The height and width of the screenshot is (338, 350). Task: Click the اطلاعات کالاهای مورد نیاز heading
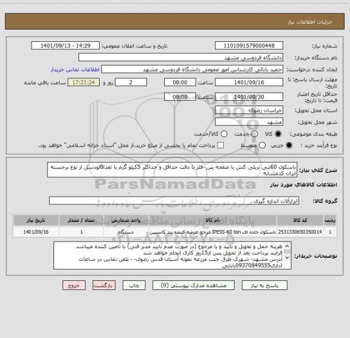point(304,185)
